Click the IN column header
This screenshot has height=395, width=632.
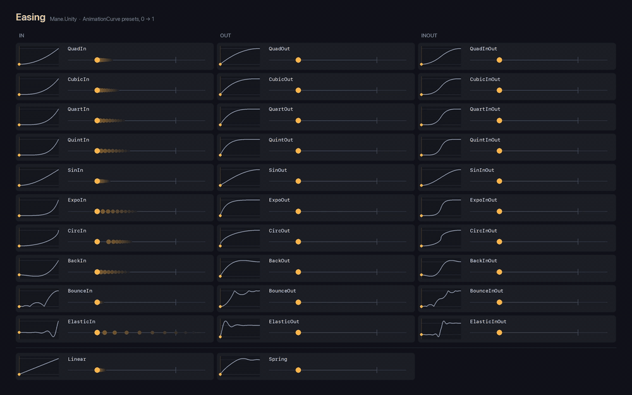tap(21, 35)
